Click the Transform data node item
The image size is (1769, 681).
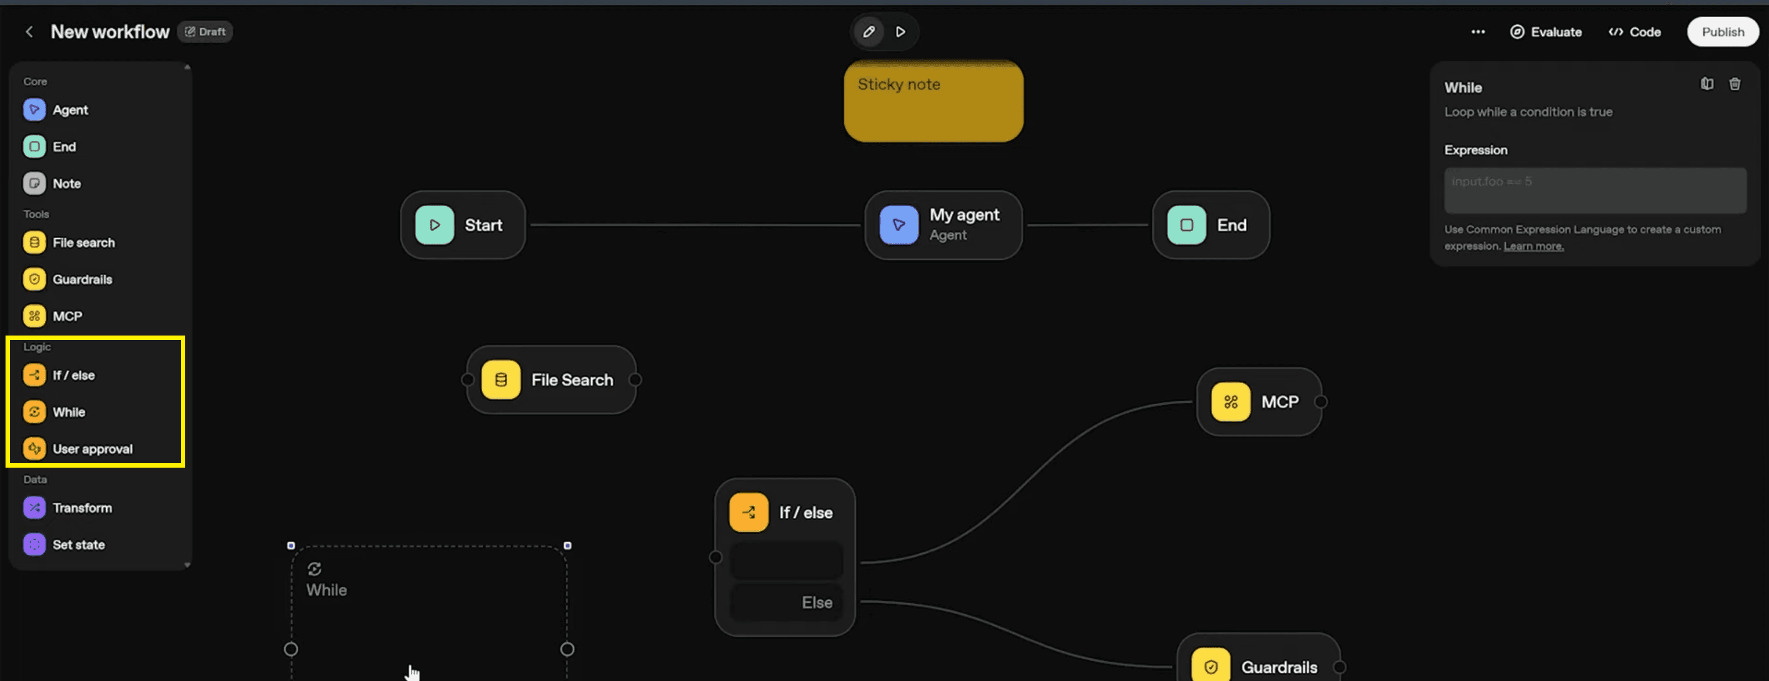[x=82, y=508]
